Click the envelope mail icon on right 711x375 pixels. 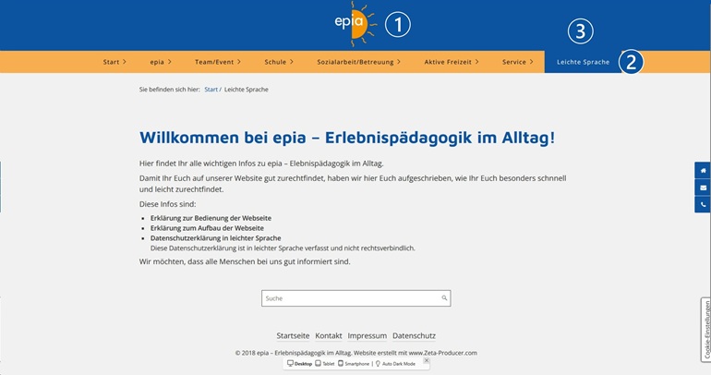[x=703, y=187]
